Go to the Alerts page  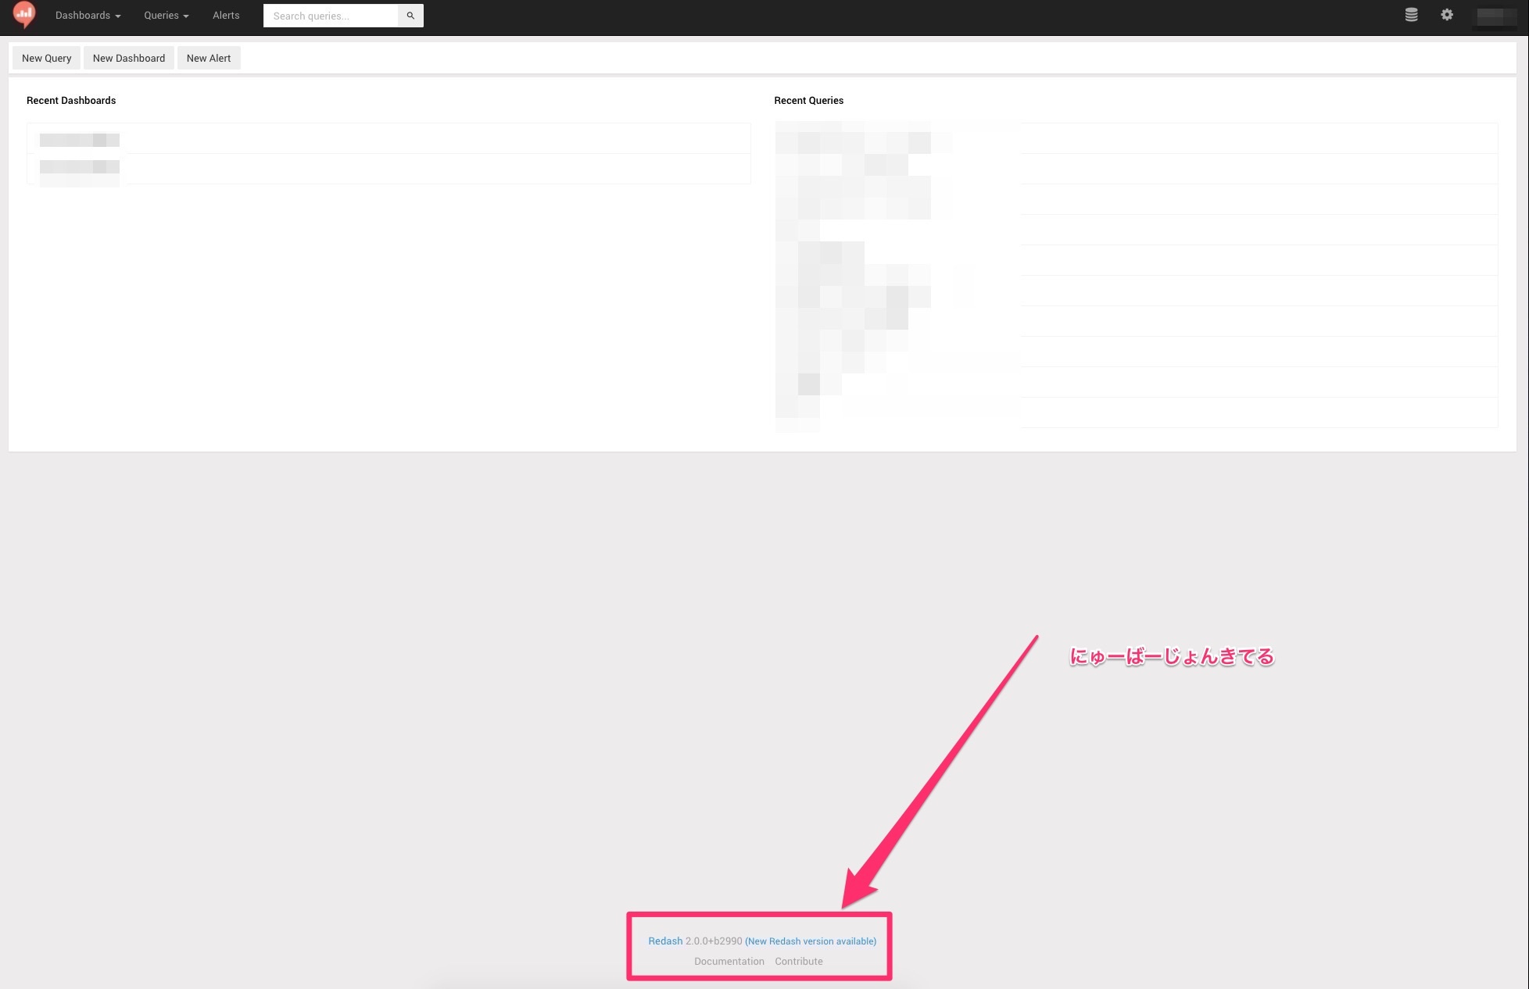[x=226, y=16]
